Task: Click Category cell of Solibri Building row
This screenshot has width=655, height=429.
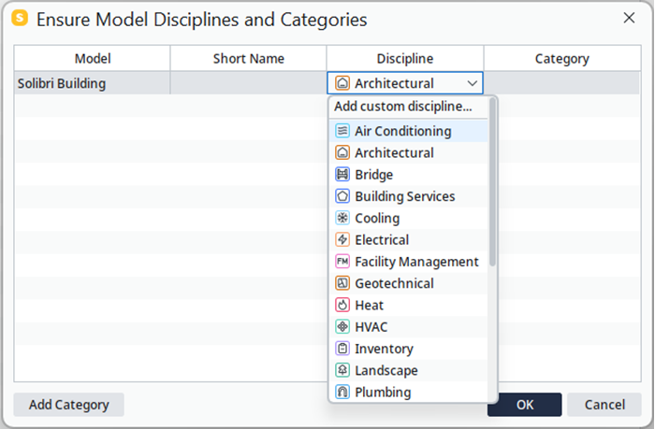Action: click(x=562, y=83)
